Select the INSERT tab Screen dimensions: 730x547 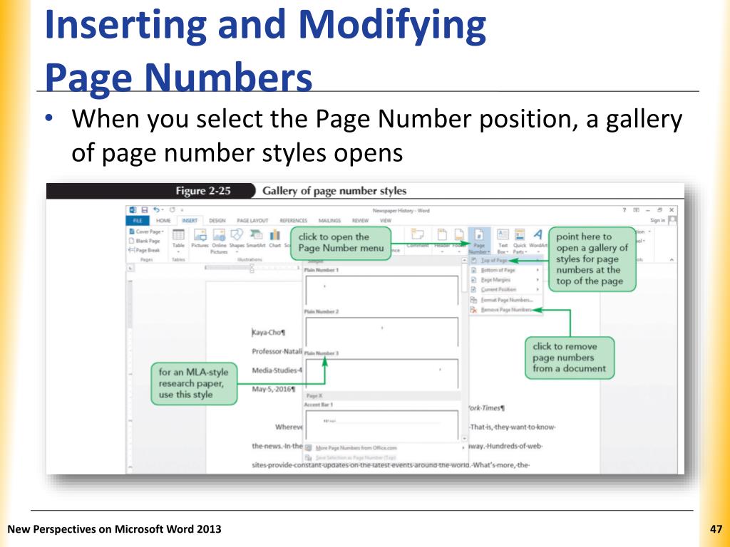[190, 221]
